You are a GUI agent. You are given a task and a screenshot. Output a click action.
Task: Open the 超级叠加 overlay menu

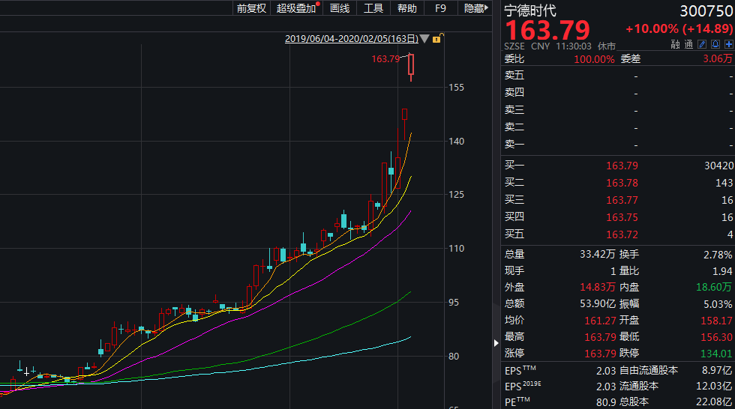coord(296,8)
